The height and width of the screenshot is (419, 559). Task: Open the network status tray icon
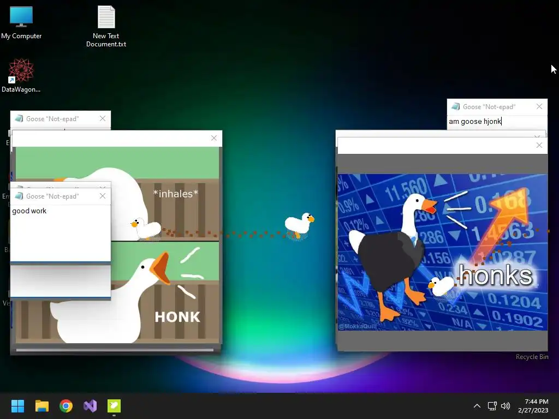pos(492,406)
